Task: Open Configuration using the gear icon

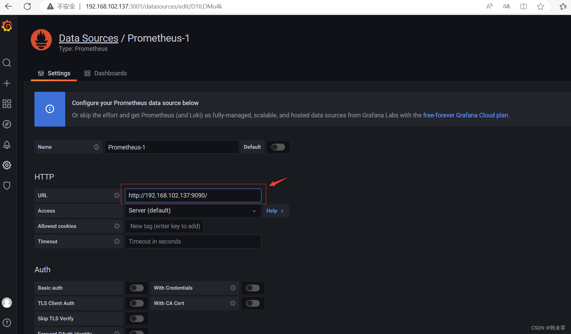Action: click(x=7, y=165)
